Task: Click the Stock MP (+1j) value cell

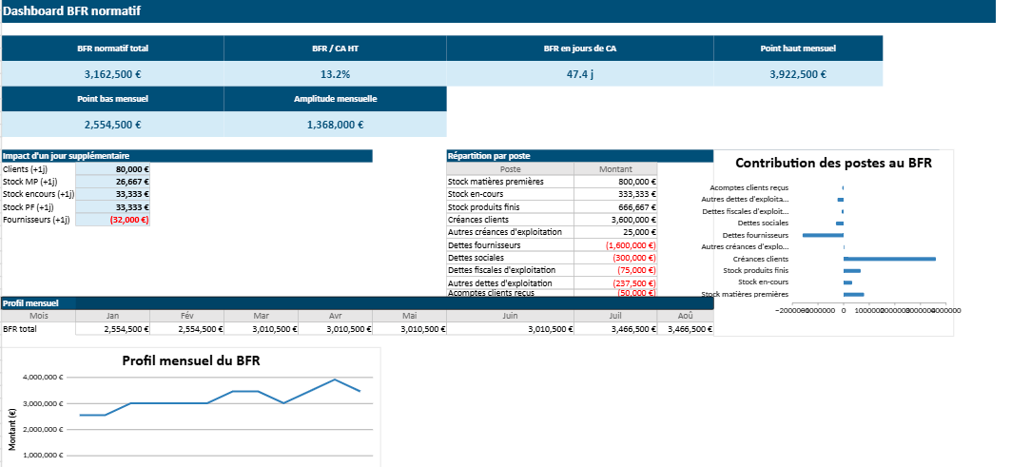Action: click(112, 182)
